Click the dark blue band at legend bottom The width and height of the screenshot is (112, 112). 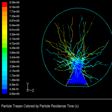(x=4, y=91)
